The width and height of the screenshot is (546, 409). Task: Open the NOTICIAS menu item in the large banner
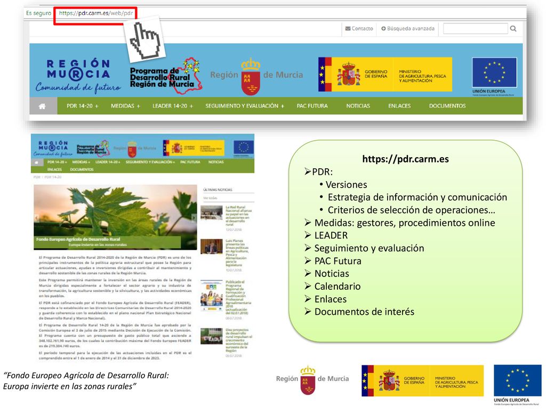tap(358, 106)
